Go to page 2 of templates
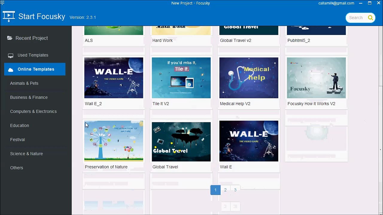The image size is (383, 215). point(225,190)
